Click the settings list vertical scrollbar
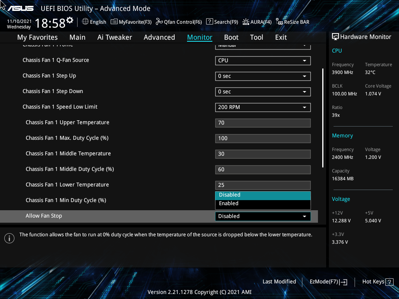Screen dimensions: 399x299 323,118
